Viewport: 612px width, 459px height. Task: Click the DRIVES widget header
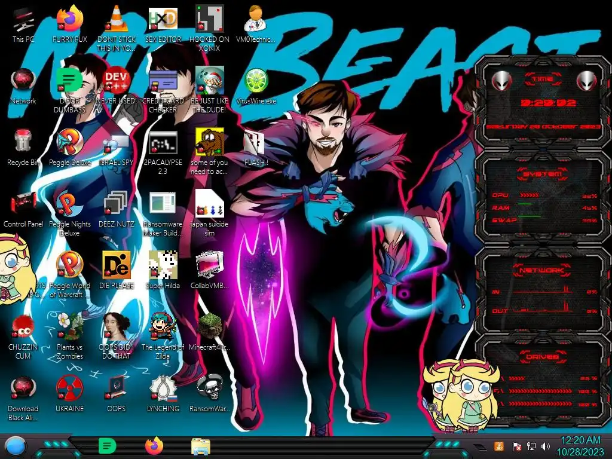point(543,357)
